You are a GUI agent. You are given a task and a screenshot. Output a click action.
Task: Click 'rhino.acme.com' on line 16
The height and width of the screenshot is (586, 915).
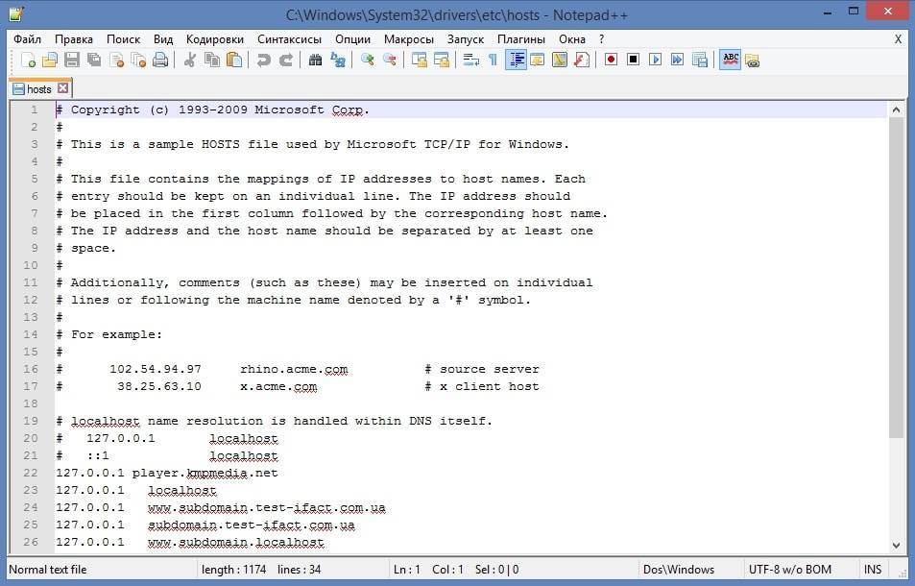[x=294, y=369]
